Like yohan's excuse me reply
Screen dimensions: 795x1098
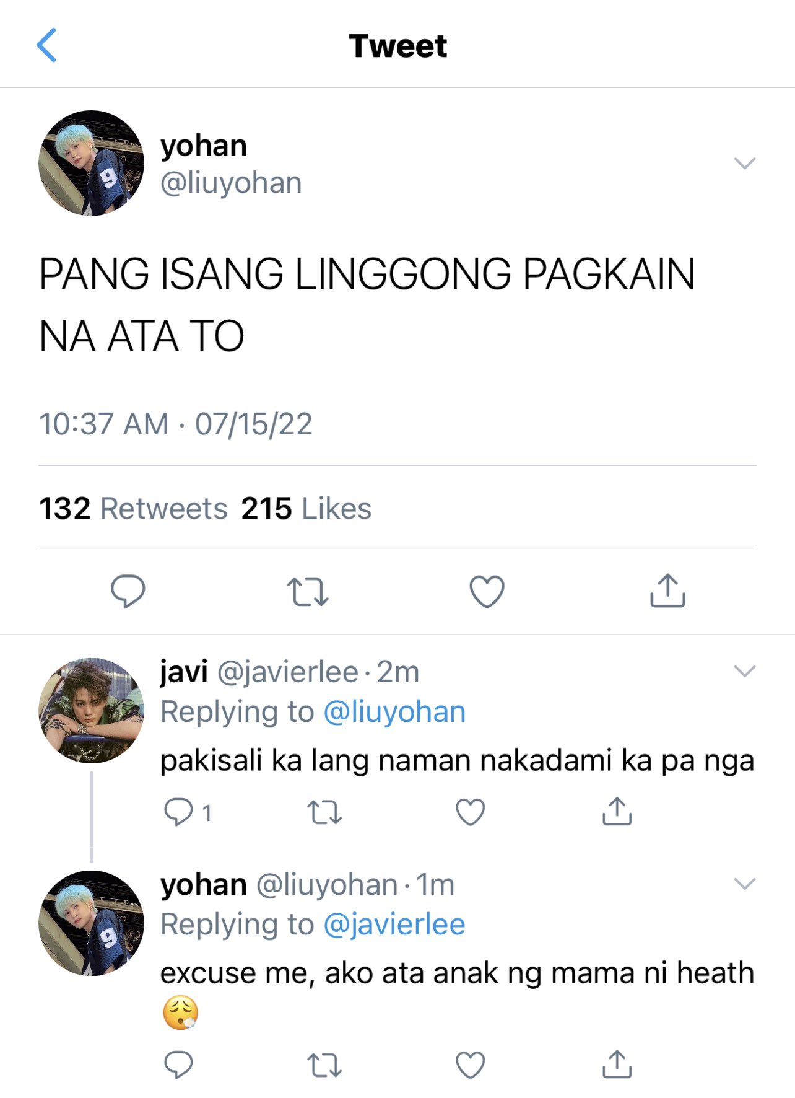(x=471, y=1065)
